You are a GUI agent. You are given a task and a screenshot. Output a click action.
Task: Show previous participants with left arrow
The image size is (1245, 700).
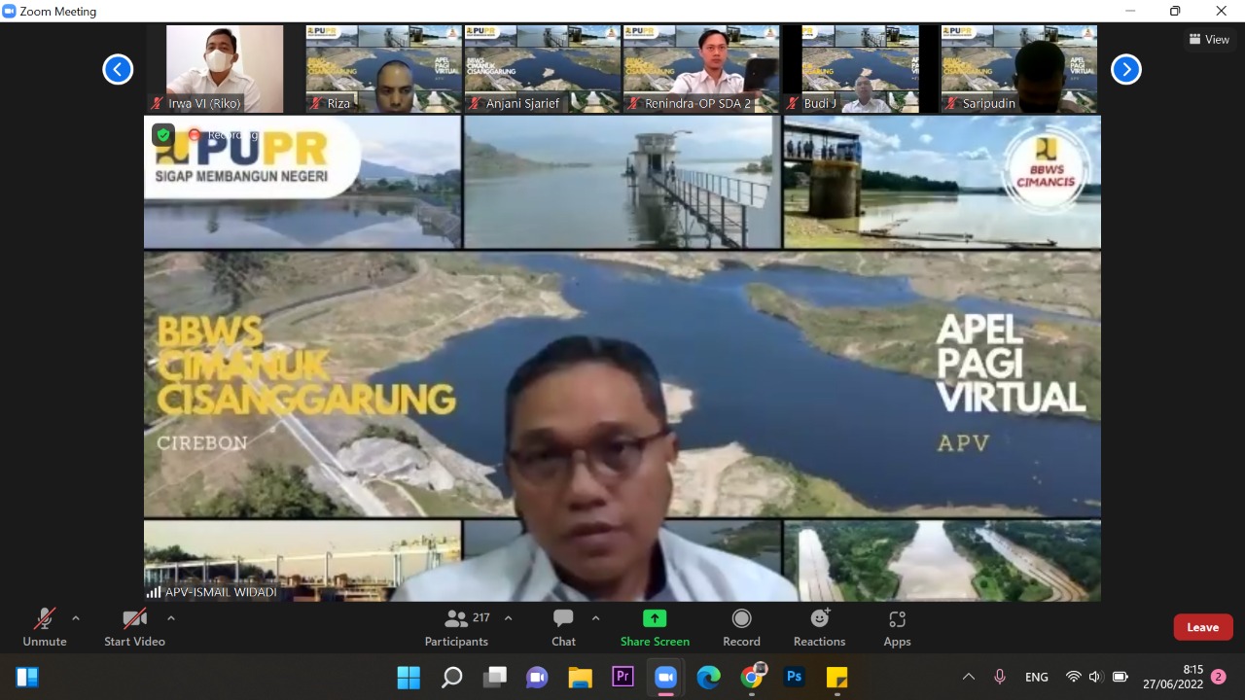(x=118, y=69)
